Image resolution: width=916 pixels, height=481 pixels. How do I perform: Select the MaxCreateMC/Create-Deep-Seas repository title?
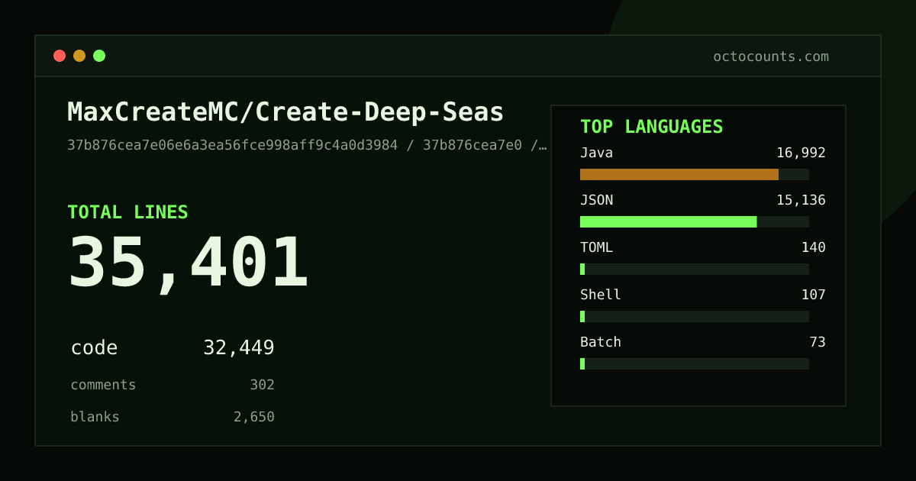coord(285,112)
